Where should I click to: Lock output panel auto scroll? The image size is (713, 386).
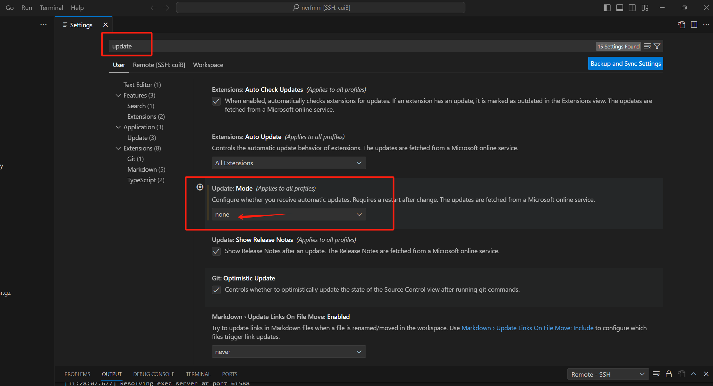pyautogui.click(x=669, y=374)
